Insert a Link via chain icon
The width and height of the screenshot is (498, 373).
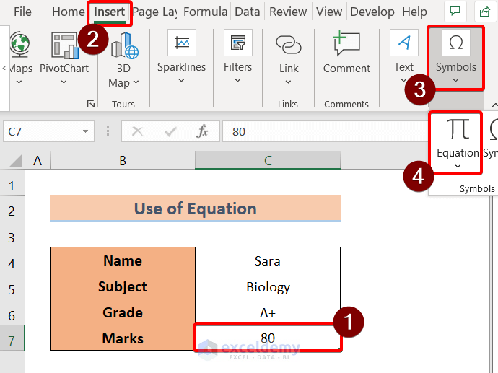[289, 45]
